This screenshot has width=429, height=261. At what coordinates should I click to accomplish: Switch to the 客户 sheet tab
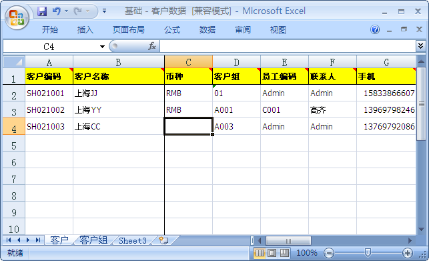(x=59, y=240)
